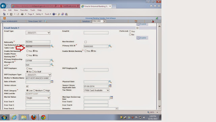Click the browser back arrow button
This screenshot has width=216, height=122.
pos(3,6)
